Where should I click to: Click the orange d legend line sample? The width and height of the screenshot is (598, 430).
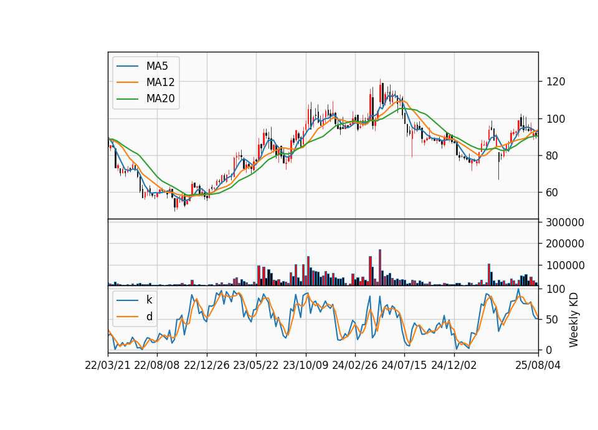[x=127, y=317]
